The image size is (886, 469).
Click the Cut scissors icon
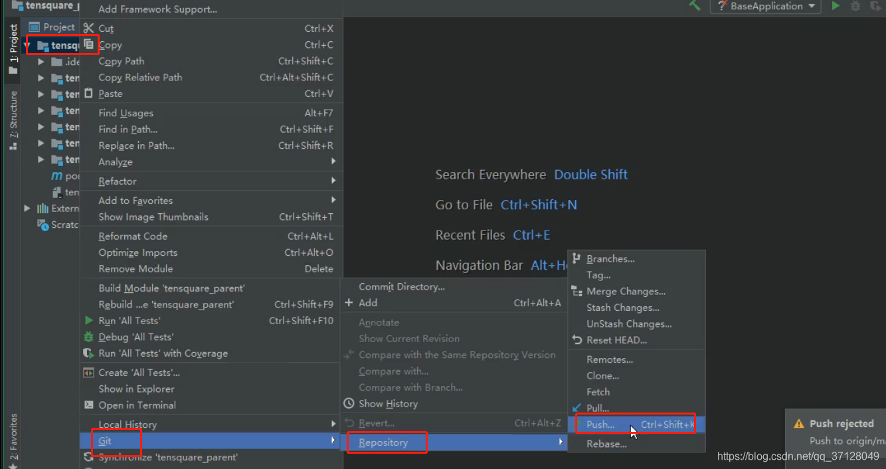point(88,29)
